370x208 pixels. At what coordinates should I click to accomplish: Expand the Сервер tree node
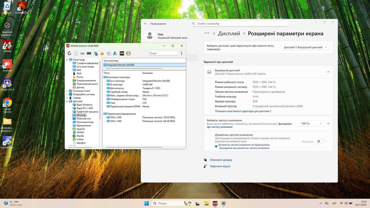pyautogui.click(x=67, y=98)
